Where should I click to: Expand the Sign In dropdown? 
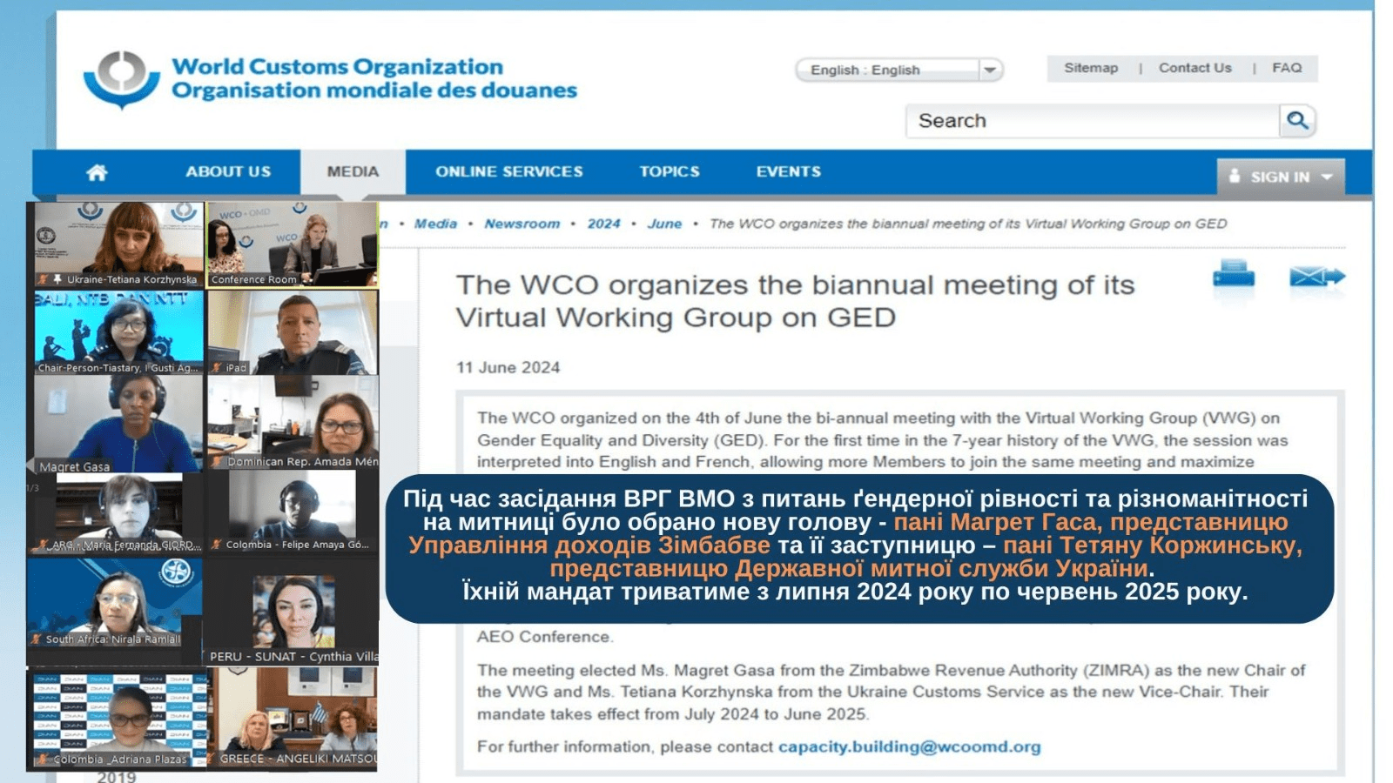click(x=1281, y=177)
